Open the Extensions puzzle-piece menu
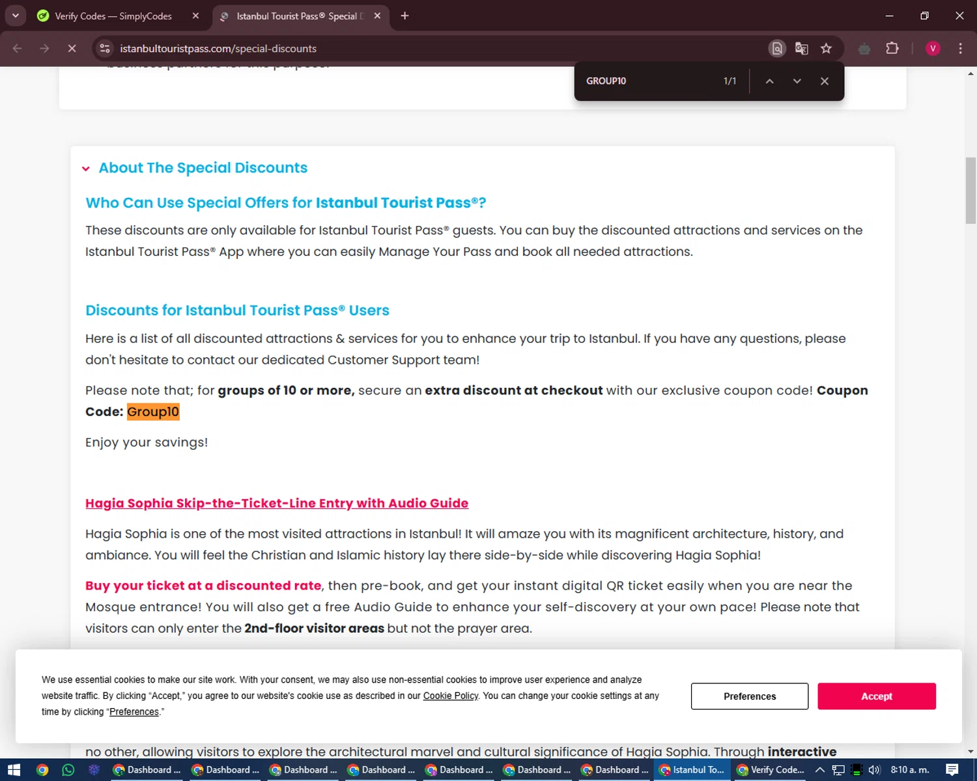 tap(892, 48)
